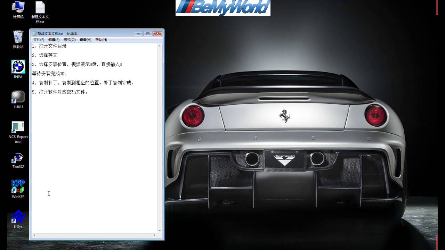Select the LUKU desktop shortcut
Viewport: 445px width, 250px height.
(x=18, y=99)
